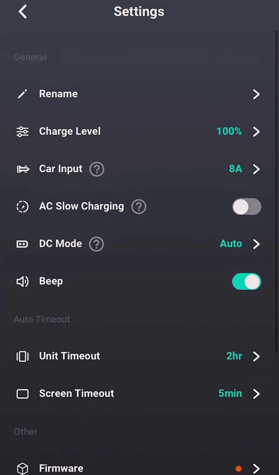Show AC Slow Charging help tooltip
This screenshot has width=279, height=475.
pyautogui.click(x=139, y=207)
